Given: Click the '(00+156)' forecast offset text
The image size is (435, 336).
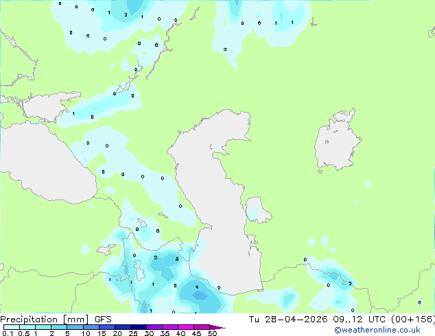Looking at the screenshot, I should point(413,320).
